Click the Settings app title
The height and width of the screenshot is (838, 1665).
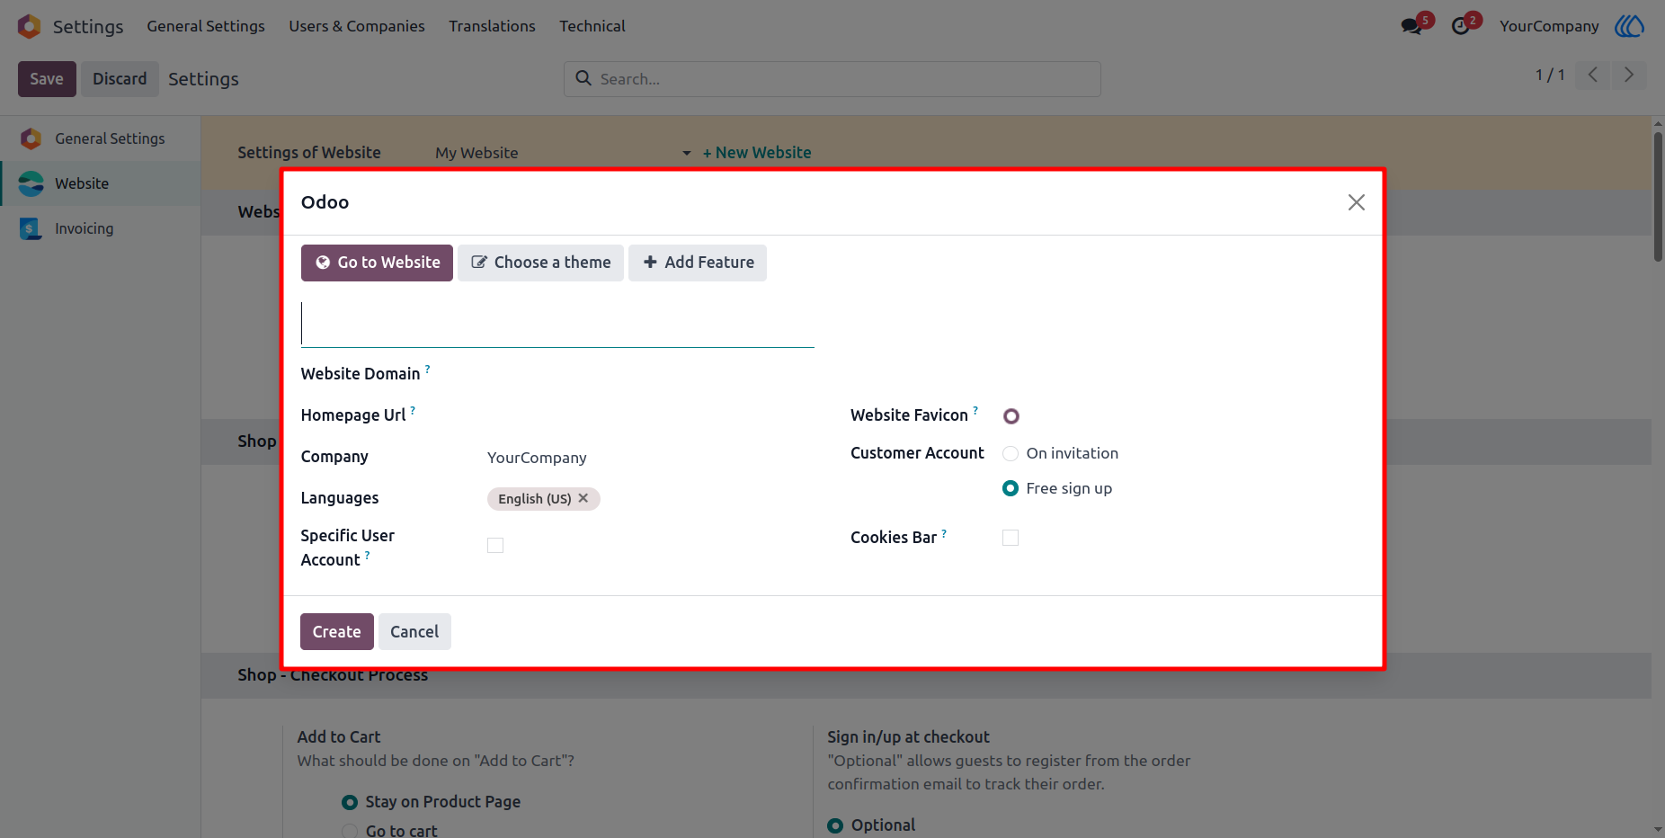click(88, 26)
